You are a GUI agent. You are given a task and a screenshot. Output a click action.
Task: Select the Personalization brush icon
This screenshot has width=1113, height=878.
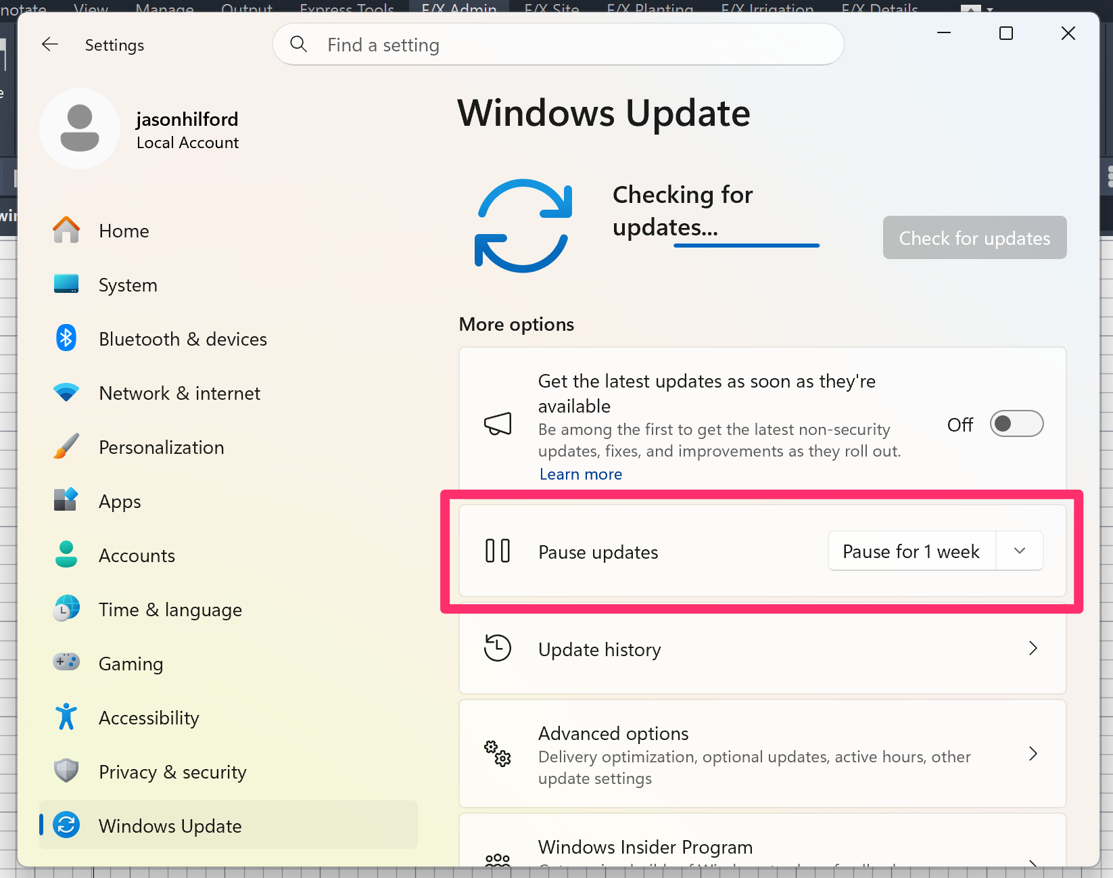(x=66, y=446)
